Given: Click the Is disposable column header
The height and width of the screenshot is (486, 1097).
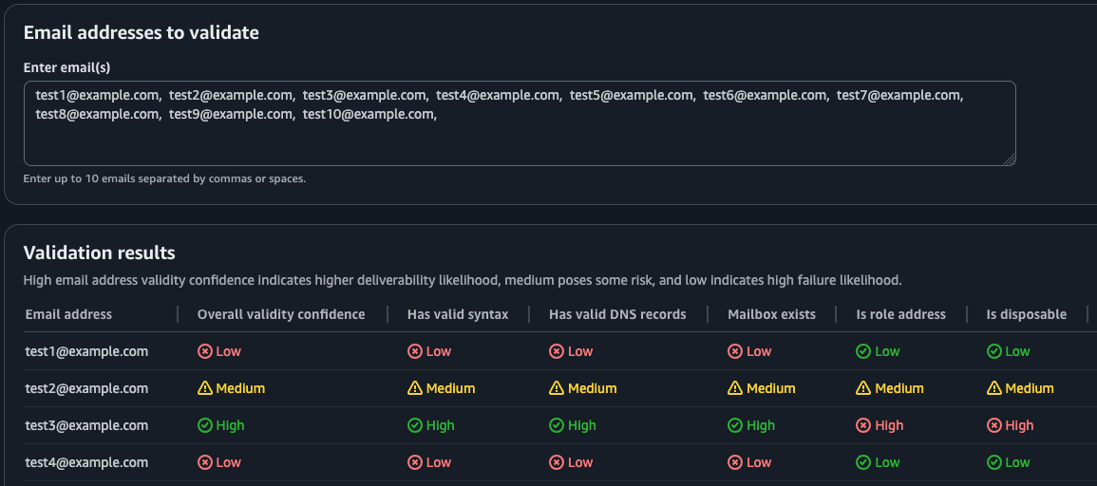Looking at the screenshot, I should point(1026,314).
